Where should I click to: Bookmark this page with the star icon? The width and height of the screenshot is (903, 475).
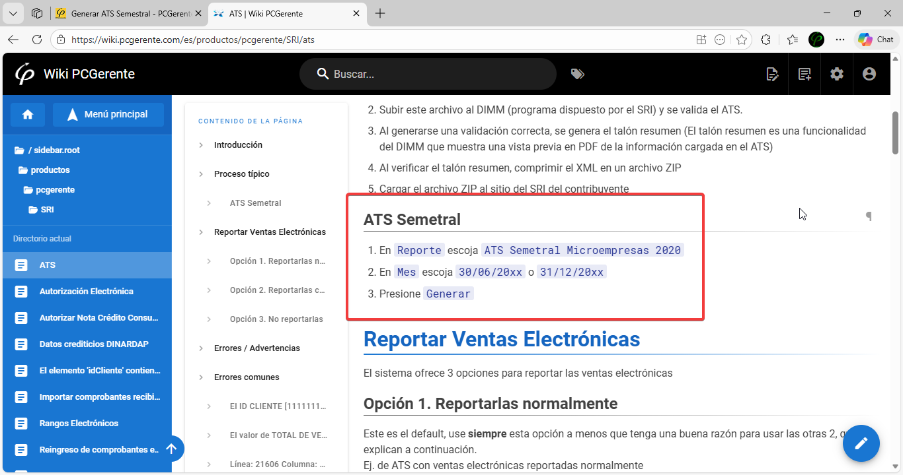pyautogui.click(x=742, y=40)
